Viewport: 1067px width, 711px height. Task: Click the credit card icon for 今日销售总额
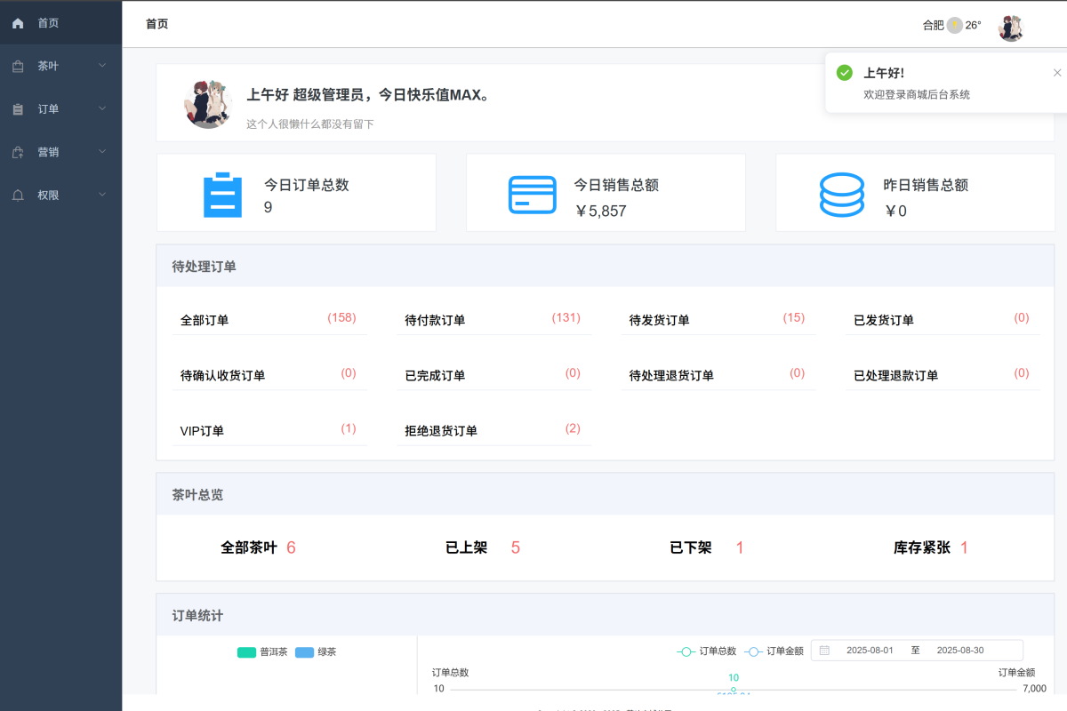tap(532, 193)
